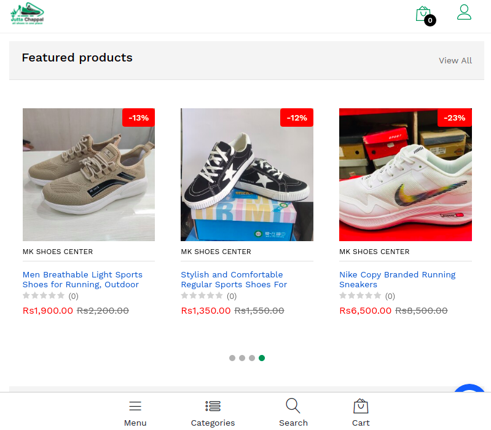Click the beige sports shoe thumbnail
Viewport: 491px width, 430px height.
pyautogui.click(x=88, y=175)
